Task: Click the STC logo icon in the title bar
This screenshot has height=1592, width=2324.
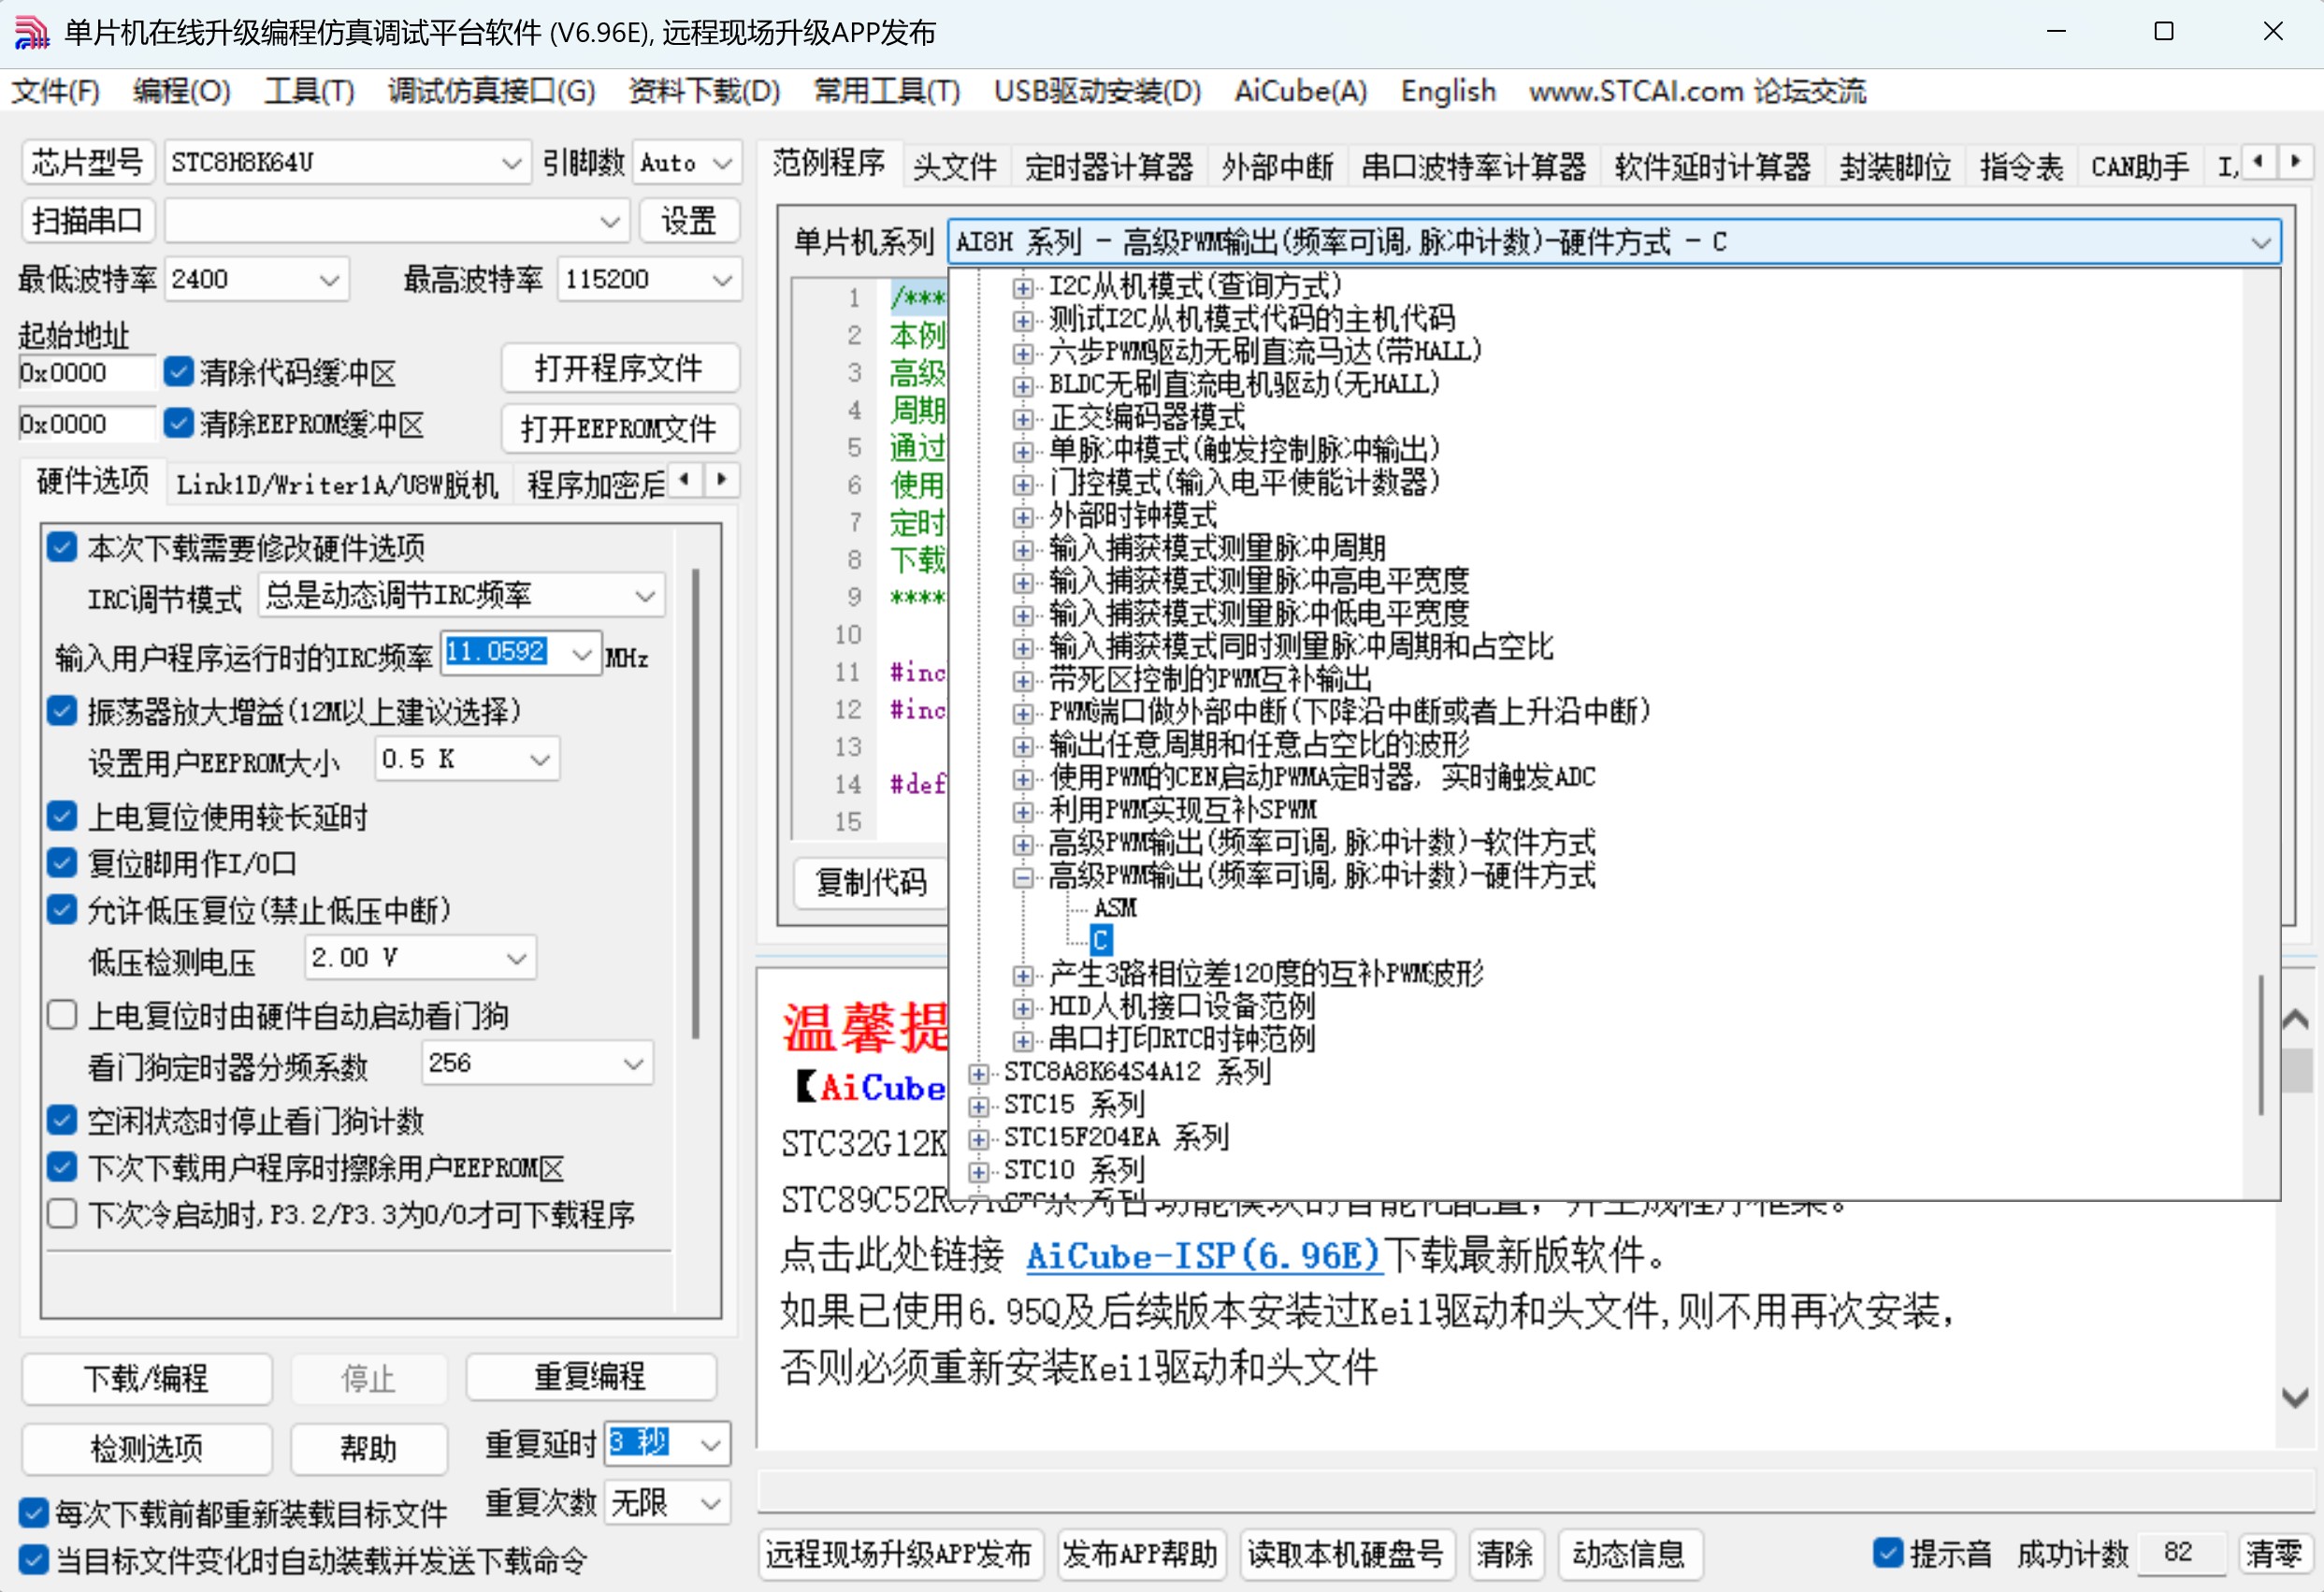Action: click(x=30, y=32)
